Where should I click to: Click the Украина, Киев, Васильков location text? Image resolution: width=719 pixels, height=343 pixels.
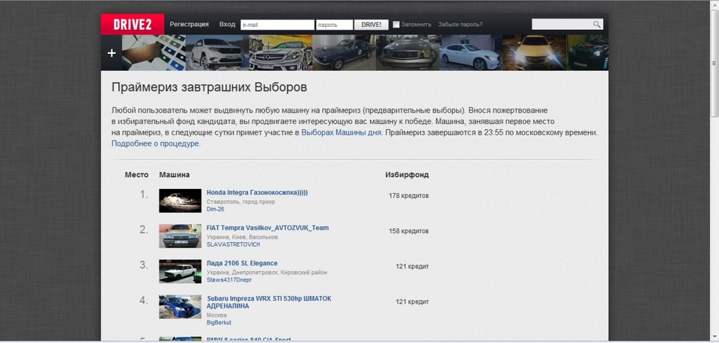click(x=242, y=237)
